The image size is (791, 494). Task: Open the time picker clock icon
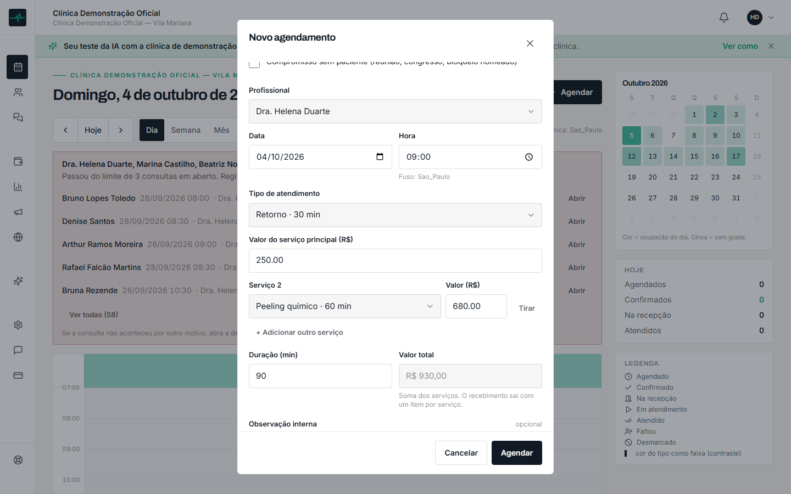click(529, 157)
